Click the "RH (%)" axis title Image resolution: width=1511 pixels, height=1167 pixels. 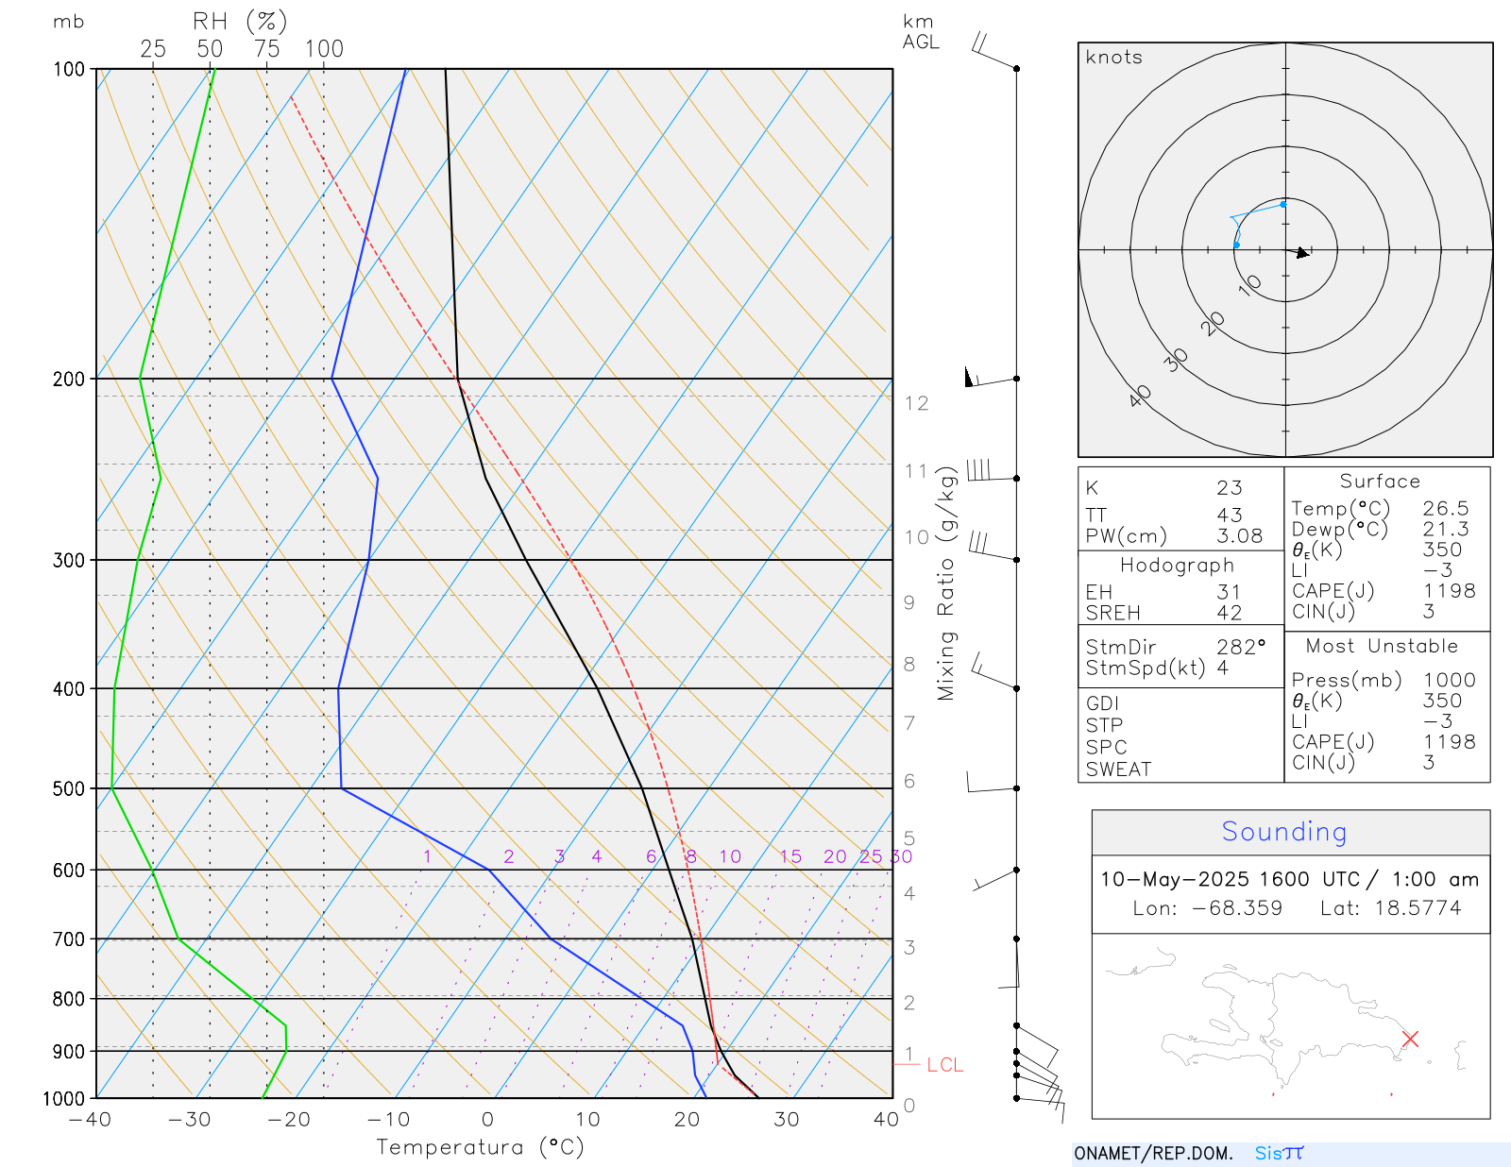point(240,21)
